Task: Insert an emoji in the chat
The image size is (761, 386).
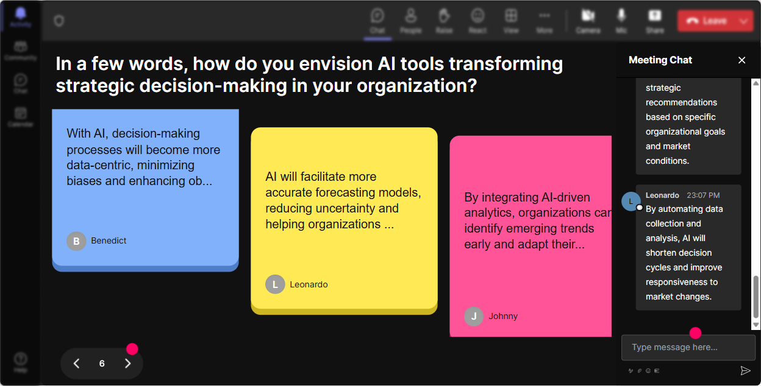Action: tap(648, 371)
